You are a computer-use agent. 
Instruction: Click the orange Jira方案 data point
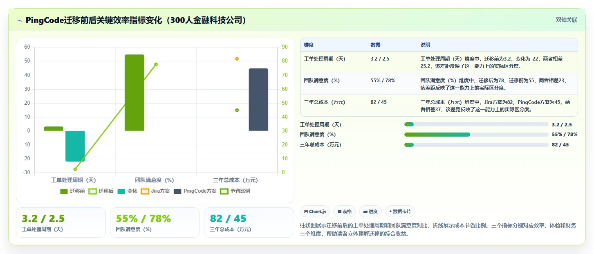pyautogui.click(x=237, y=59)
